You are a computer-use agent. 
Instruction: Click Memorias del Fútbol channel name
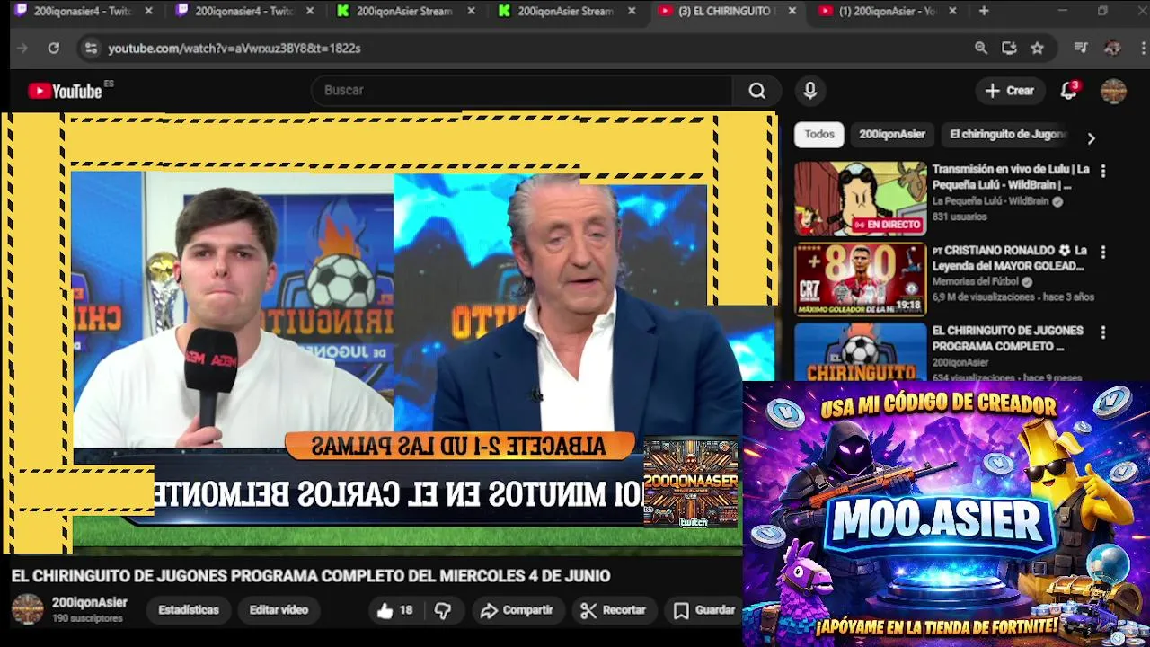976,281
